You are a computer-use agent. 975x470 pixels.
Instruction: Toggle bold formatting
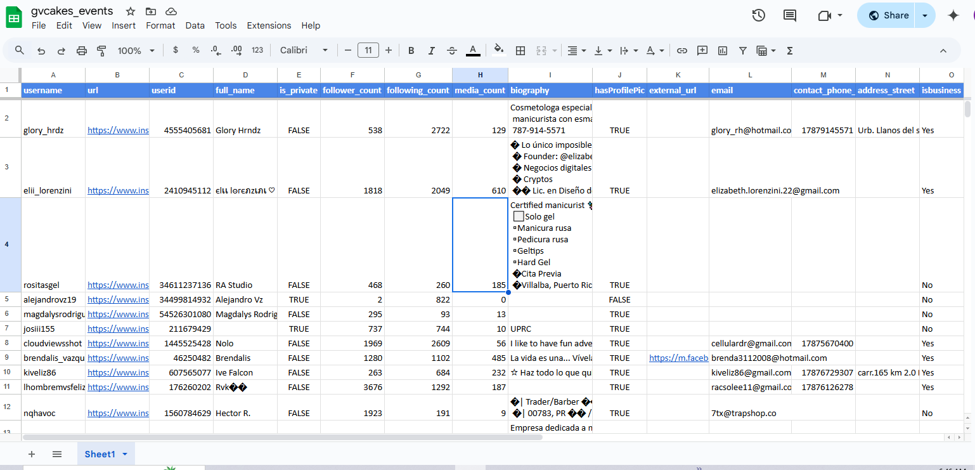point(411,50)
